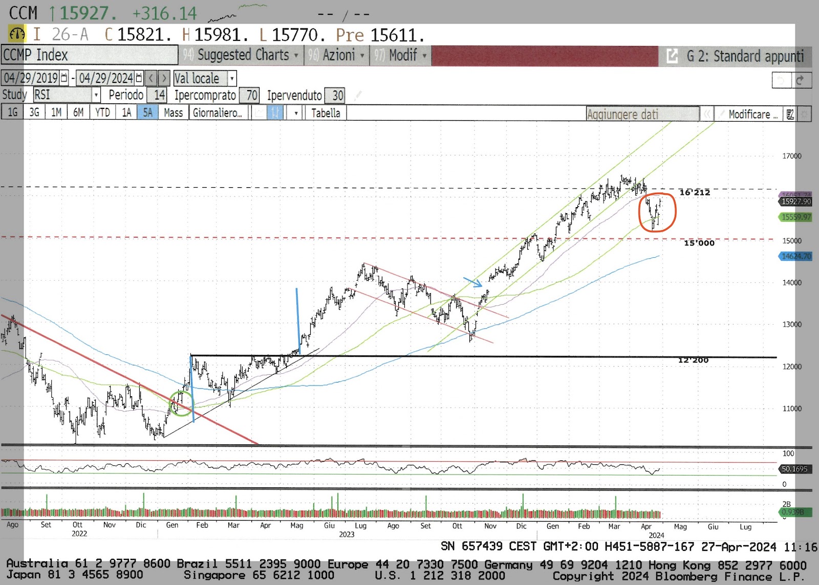Expand the chart type dropdown arrow
819x585 pixels.
point(296,113)
